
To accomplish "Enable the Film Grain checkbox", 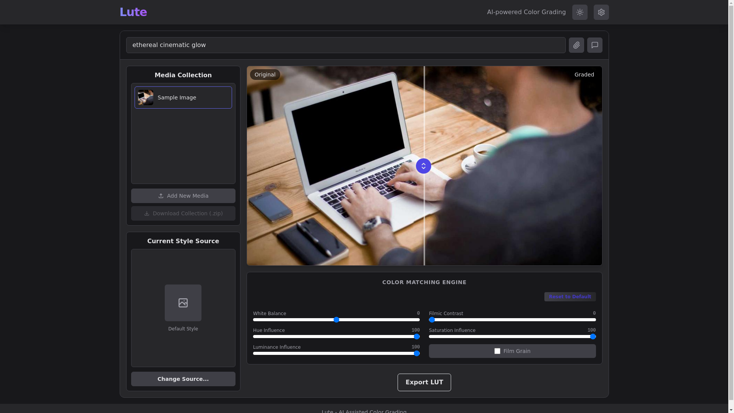I will pos(497,351).
